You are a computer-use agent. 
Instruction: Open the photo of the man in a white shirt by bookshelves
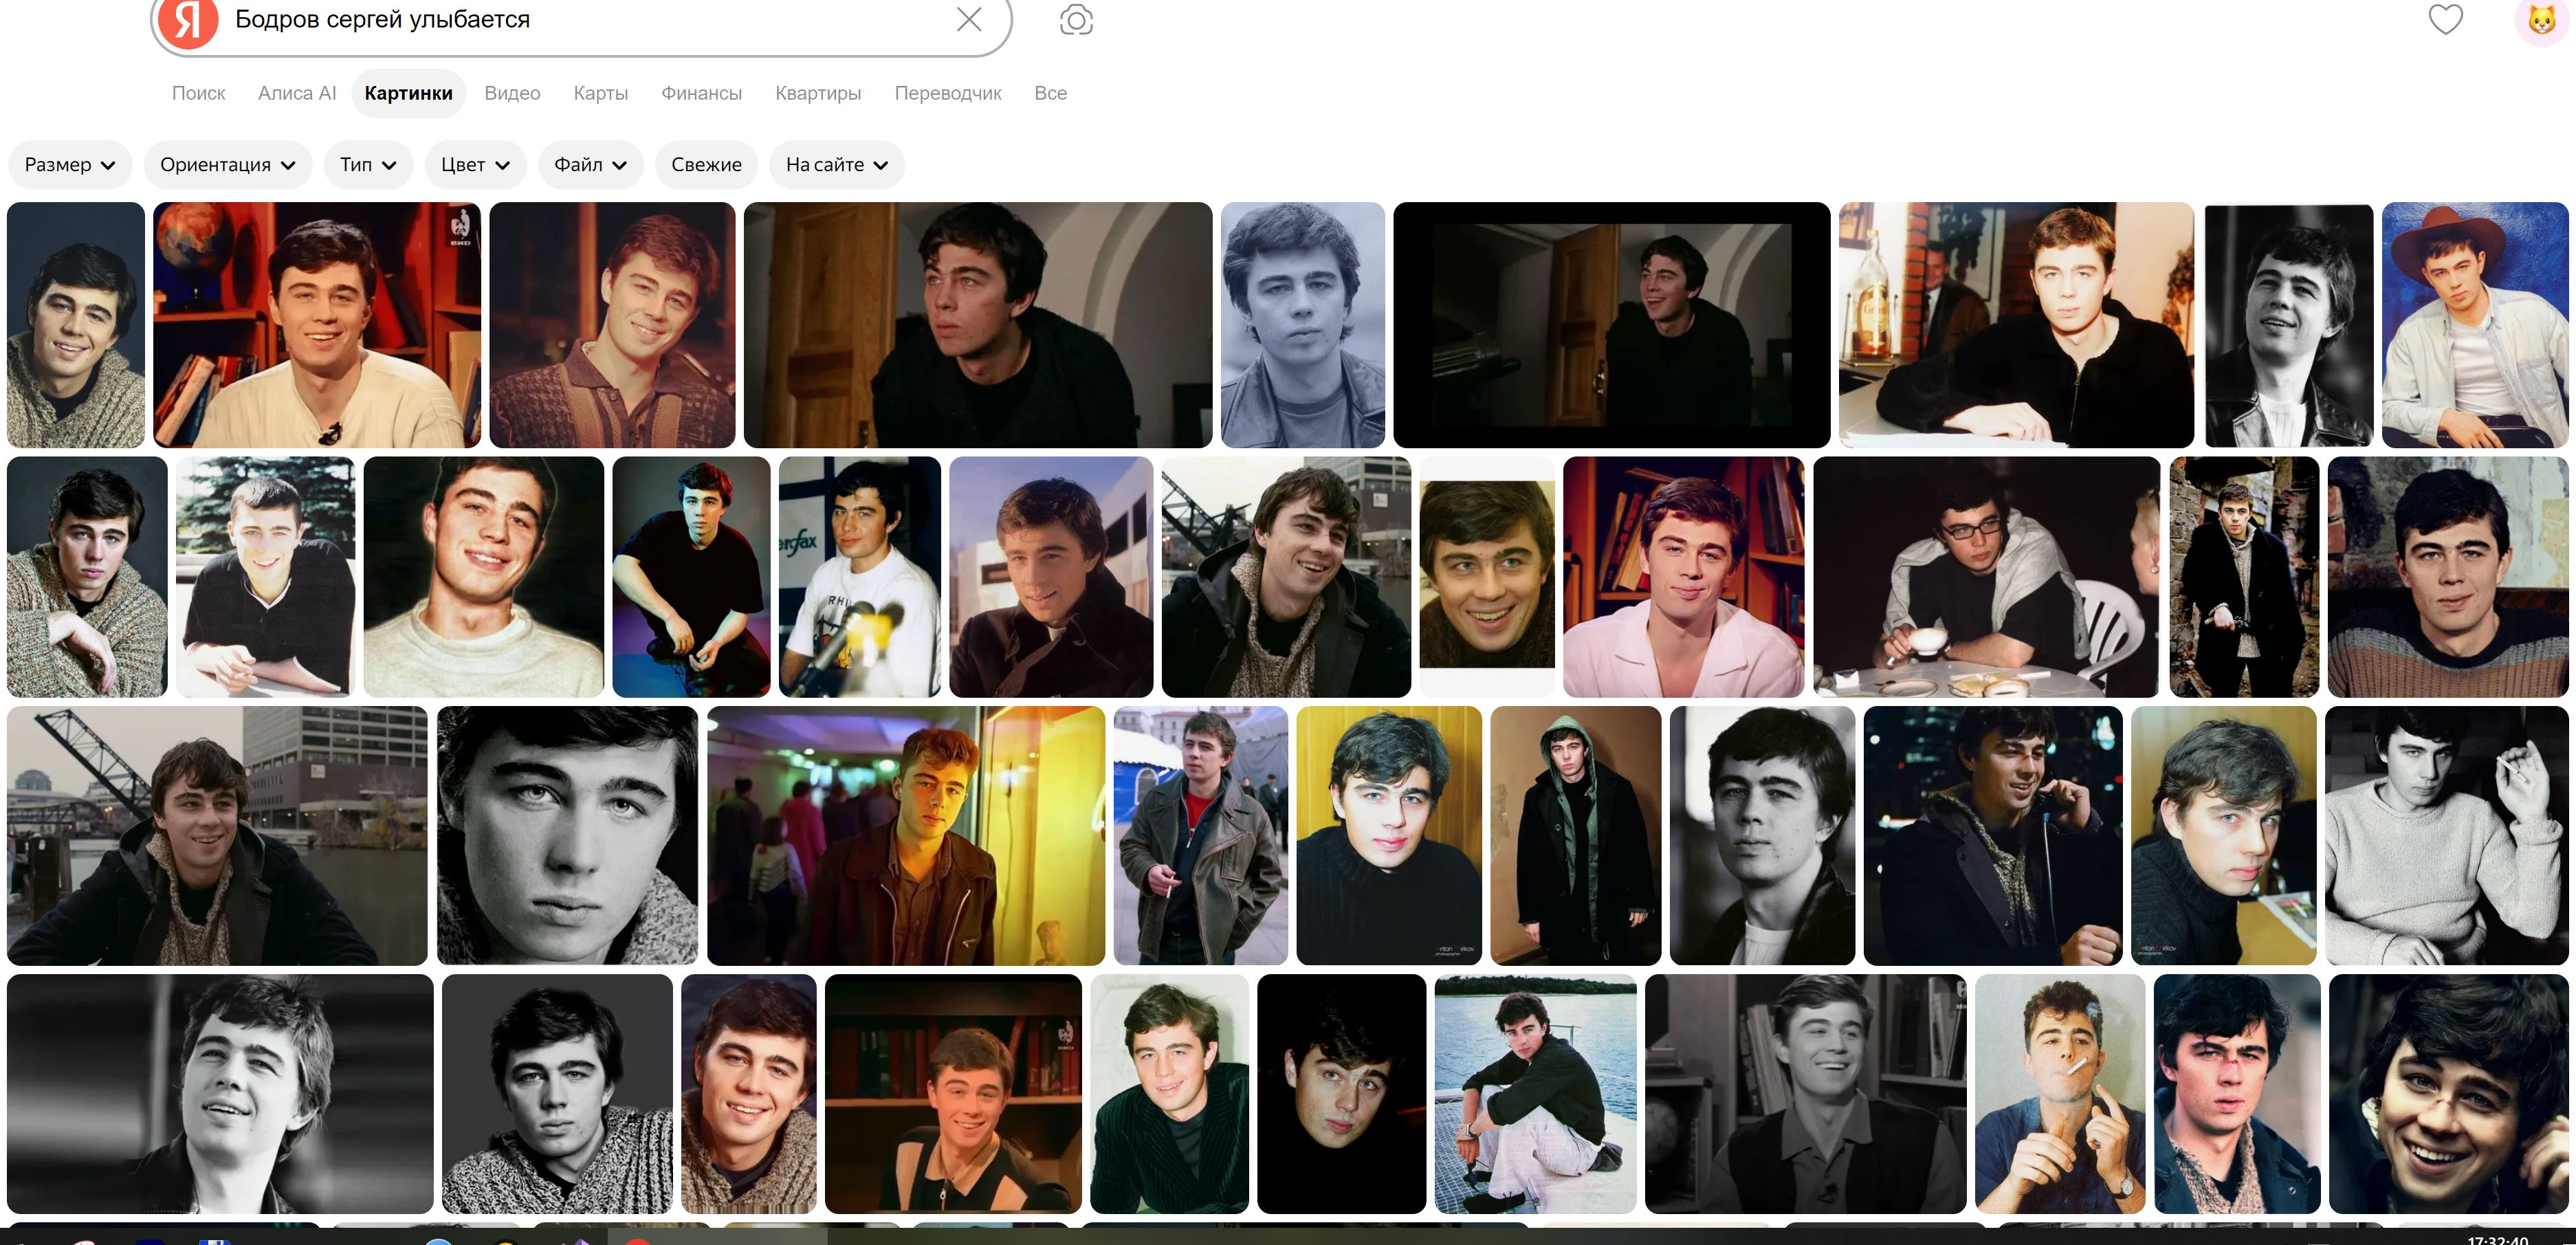(1684, 577)
